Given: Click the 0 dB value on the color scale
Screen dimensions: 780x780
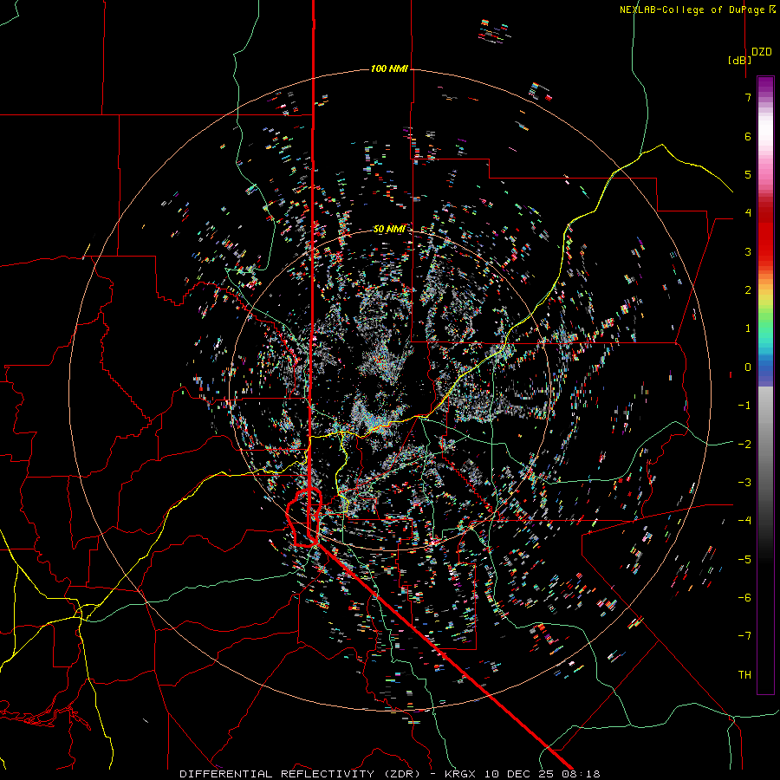Looking at the screenshot, I should [748, 367].
